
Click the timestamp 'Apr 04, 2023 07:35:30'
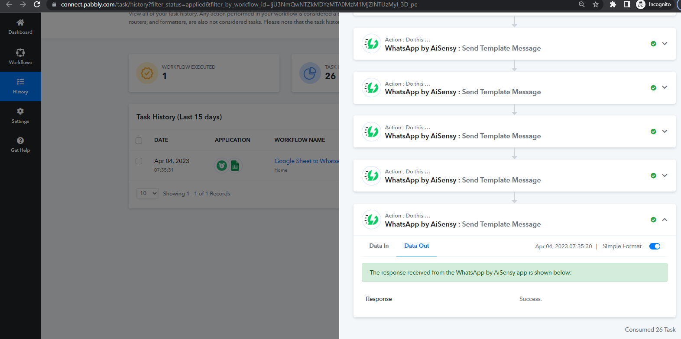pyautogui.click(x=564, y=246)
